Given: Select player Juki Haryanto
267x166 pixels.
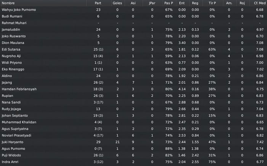Looking at the screenshot, I should point(133,142).
